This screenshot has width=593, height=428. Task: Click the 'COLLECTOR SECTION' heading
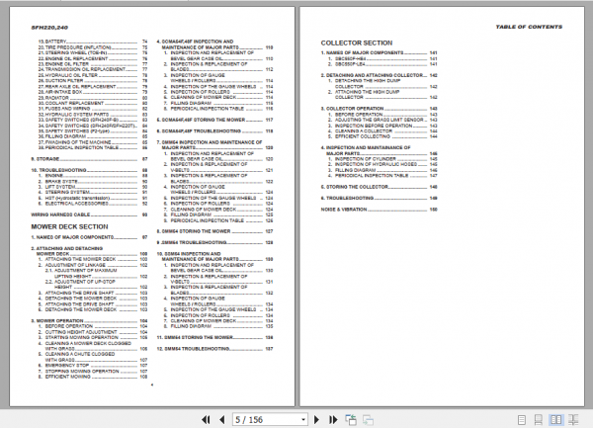click(x=357, y=43)
